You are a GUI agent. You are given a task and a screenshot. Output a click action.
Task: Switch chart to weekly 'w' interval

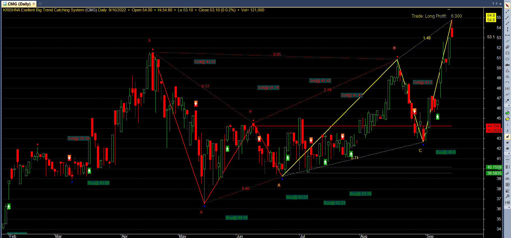[x=507, y=142]
